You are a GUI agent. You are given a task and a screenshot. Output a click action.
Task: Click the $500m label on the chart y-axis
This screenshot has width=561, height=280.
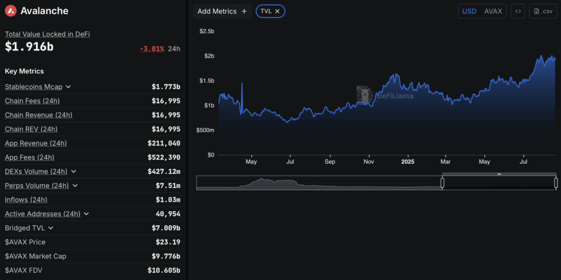[205, 130]
